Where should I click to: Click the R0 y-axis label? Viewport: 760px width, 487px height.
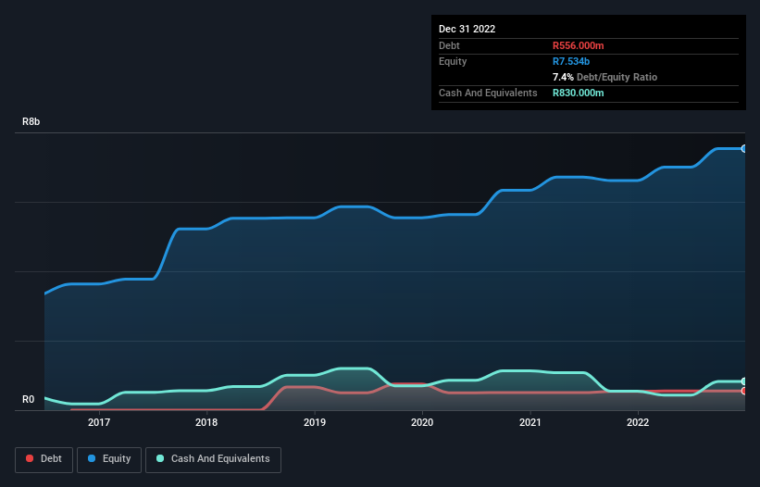point(28,399)
